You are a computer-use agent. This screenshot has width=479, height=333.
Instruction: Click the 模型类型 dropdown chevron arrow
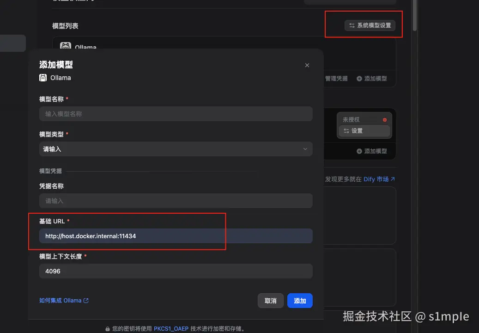coord(305,149)
